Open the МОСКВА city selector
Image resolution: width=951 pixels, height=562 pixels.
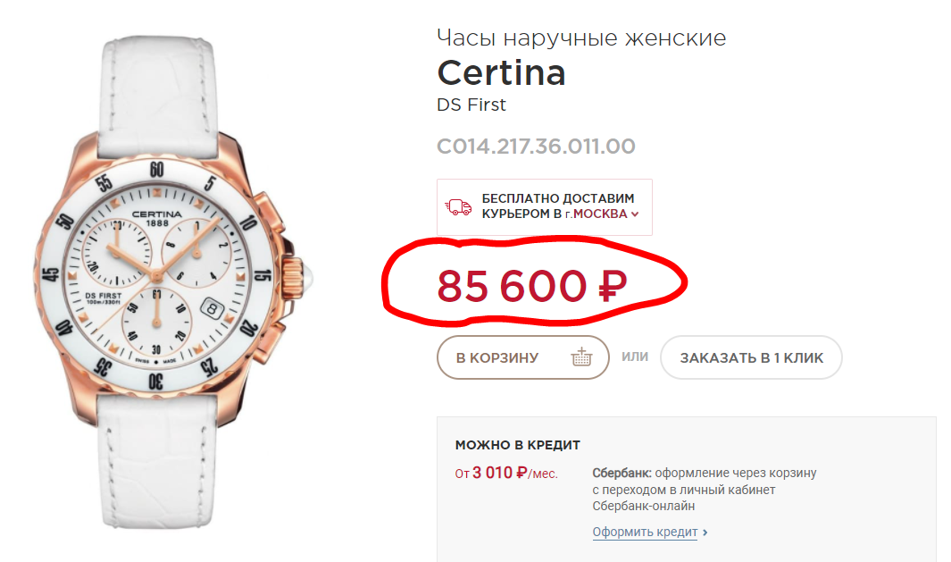coord(600,214)
